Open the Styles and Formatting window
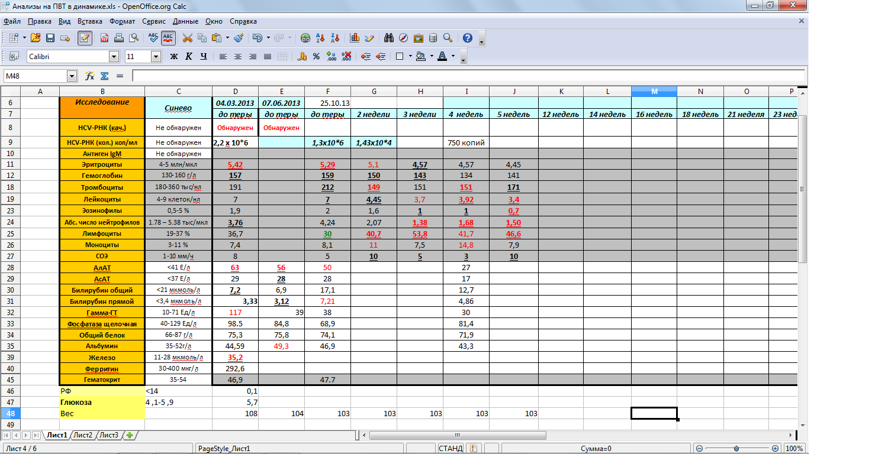The height and width of the screenshot is (454, 888). click(x=14, y=56)
